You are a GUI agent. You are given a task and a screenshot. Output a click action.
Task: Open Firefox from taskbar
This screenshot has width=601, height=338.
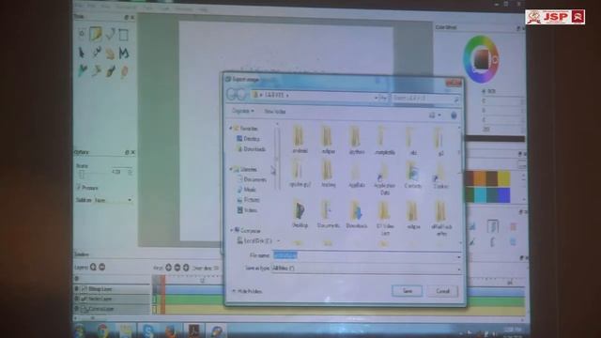(x=171, y=330)
